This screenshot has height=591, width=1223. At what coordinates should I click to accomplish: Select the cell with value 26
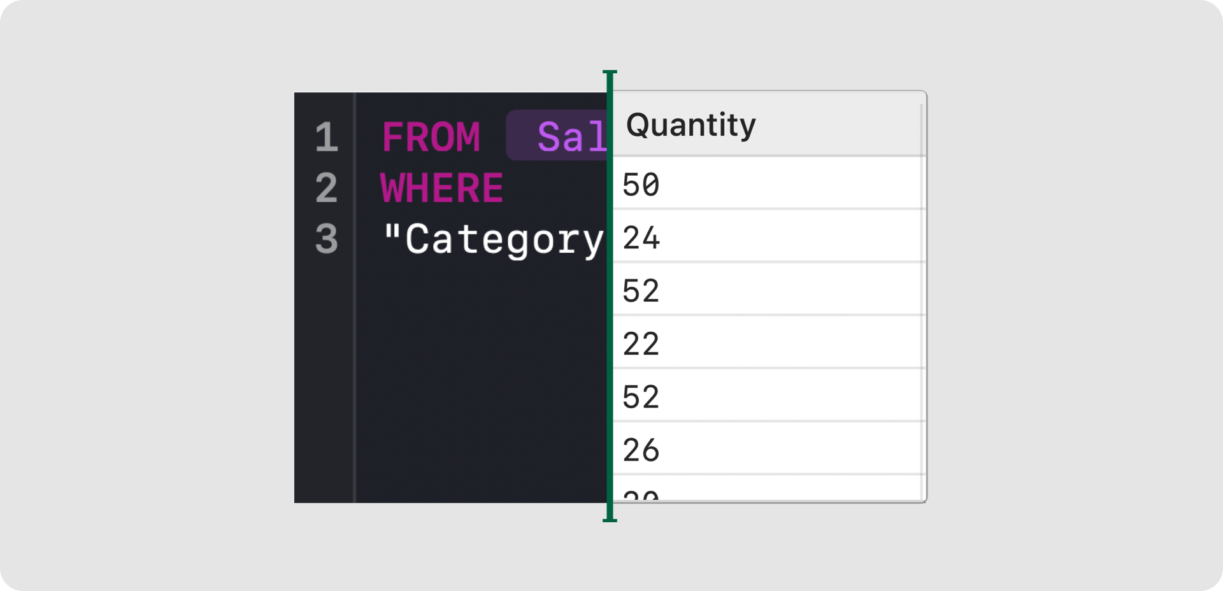click(767, 448)
